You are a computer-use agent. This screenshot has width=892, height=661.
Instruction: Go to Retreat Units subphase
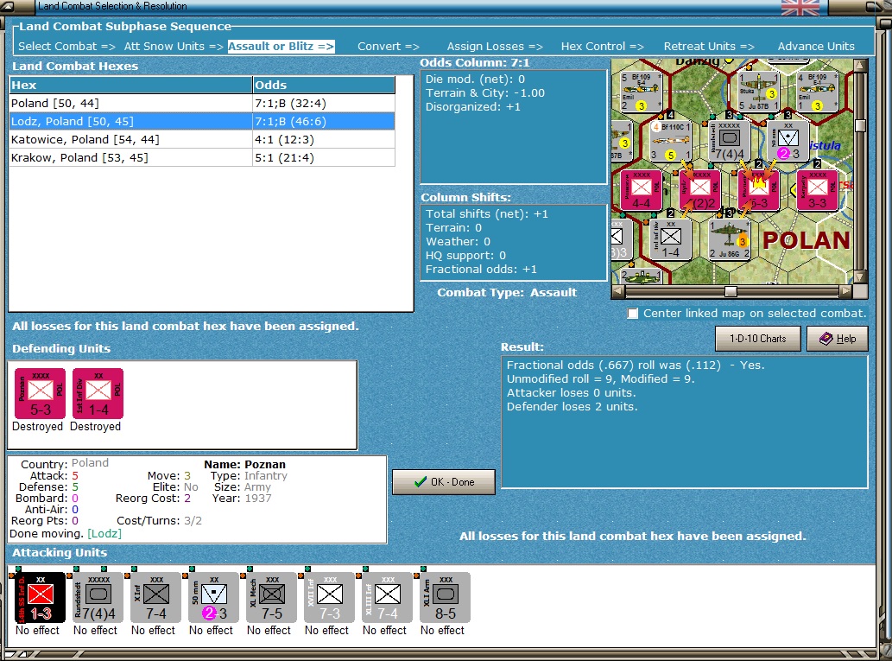click(x=709, y=47)
